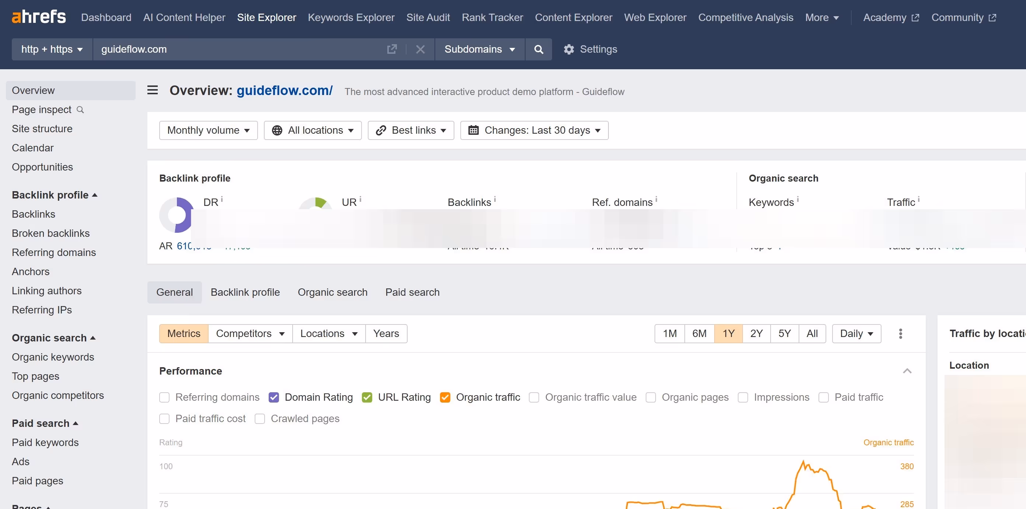This screenshot has height=509, width=1026.
Task: Enable the Impressions checkbox
Action: pyautogui.click(x=743, y=397)
